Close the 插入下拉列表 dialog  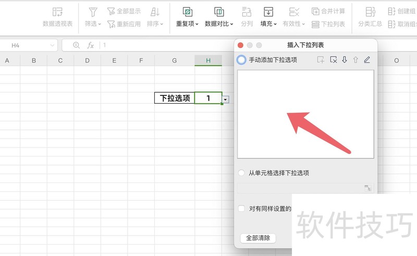pyautogui.click(x=240, y=45)
